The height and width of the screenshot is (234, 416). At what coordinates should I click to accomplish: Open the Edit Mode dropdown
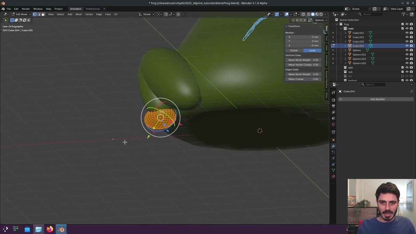(21, 14)
